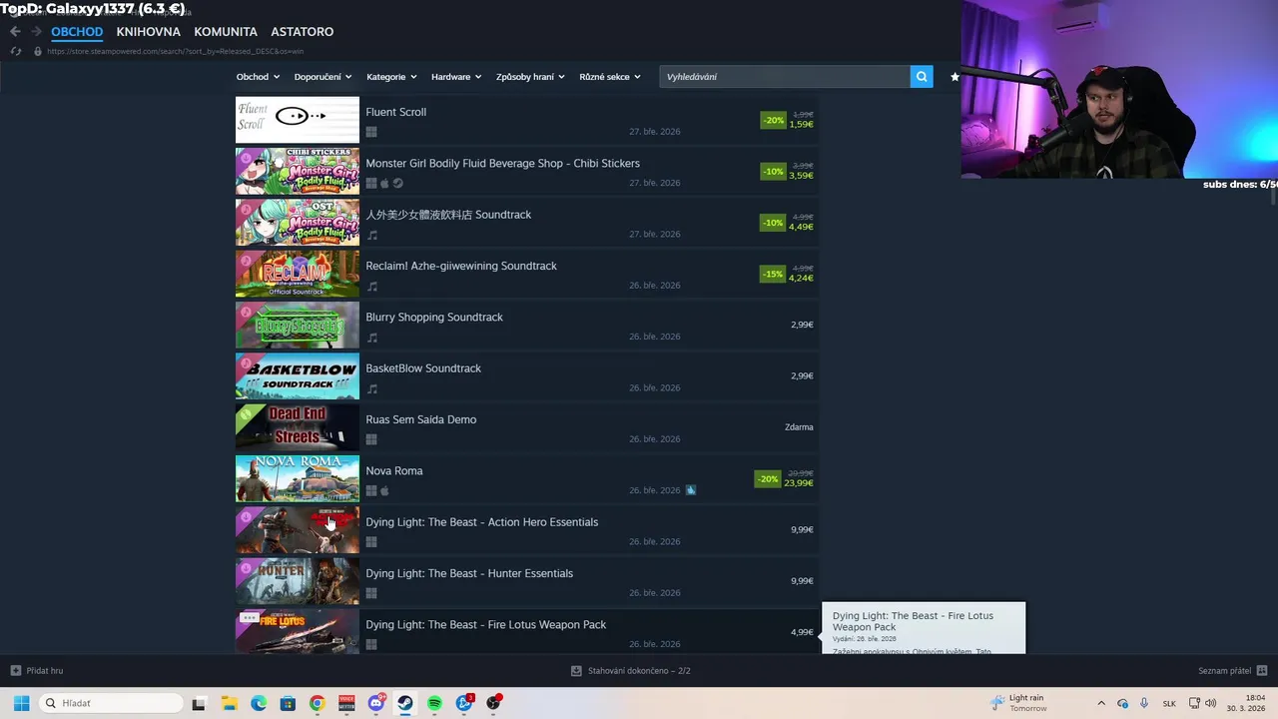Click the plus icon beside Přidat hru
The width and height of the screenshot is (1278, 719).
15,671
